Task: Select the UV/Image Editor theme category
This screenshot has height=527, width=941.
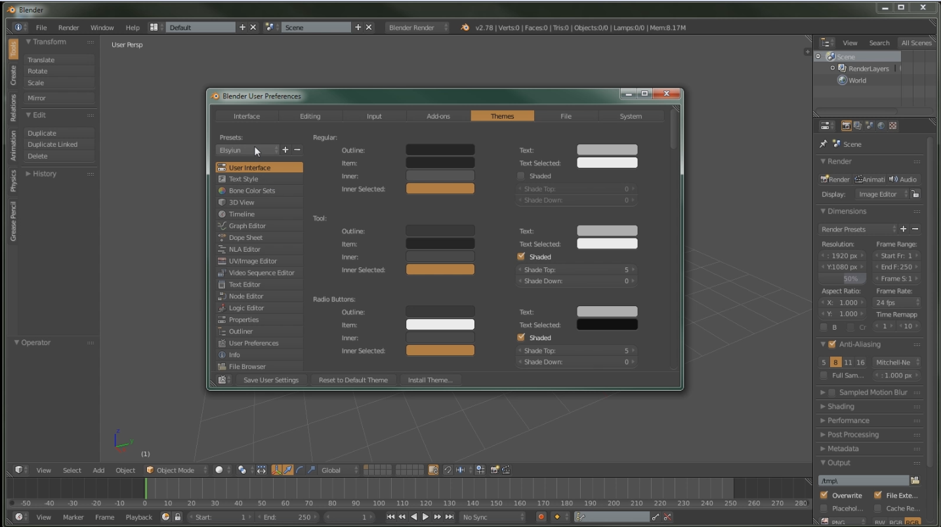Action: coord(259,261)
